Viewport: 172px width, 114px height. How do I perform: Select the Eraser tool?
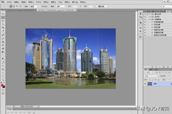pos(3,48)
